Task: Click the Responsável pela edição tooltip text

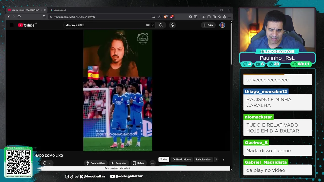Action: 118,168
